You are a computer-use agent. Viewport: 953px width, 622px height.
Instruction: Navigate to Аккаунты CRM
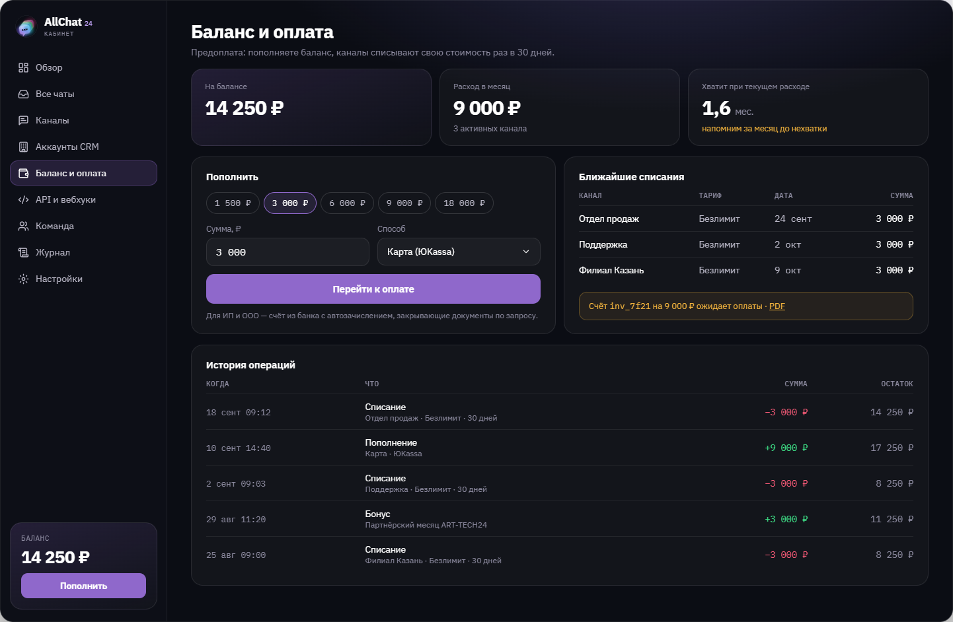pyautogui.click(x=83, y=147)
